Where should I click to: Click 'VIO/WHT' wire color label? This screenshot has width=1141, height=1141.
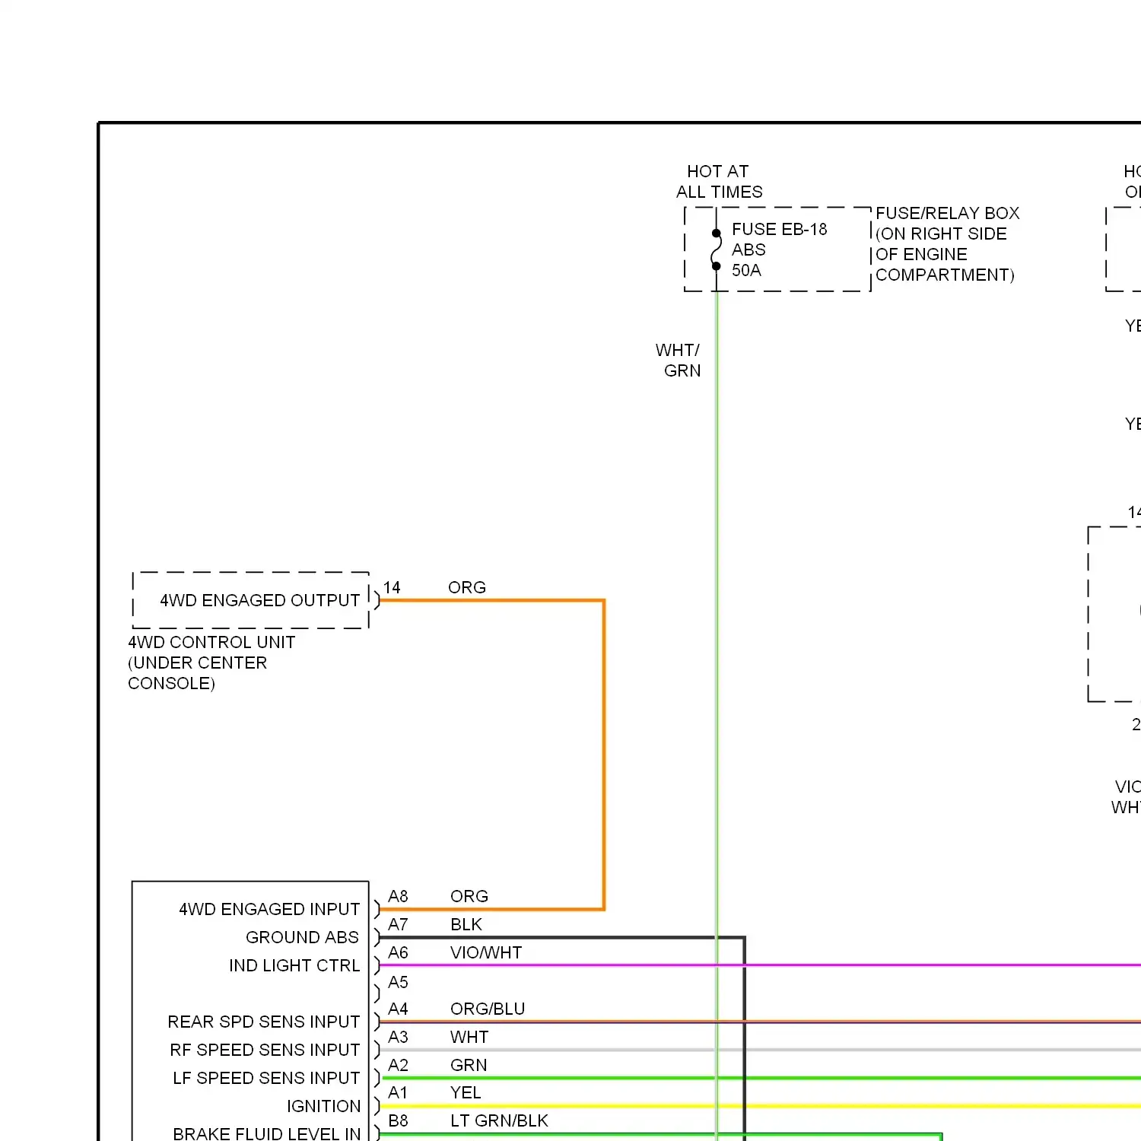(x=486, y=952)
